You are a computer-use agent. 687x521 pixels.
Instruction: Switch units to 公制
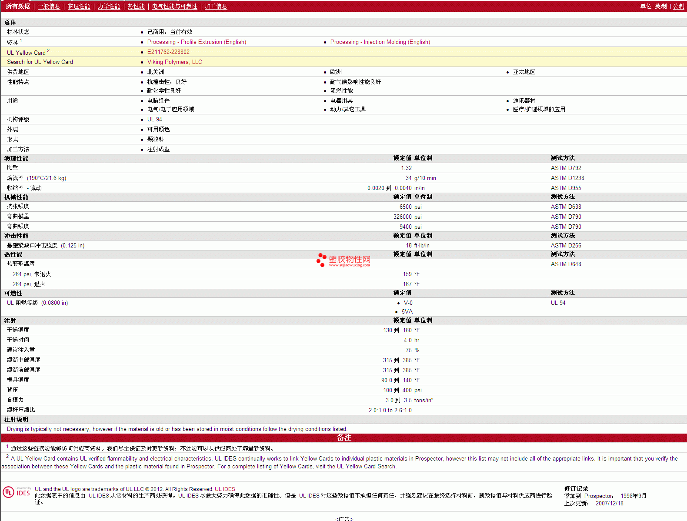coord(678,6)
